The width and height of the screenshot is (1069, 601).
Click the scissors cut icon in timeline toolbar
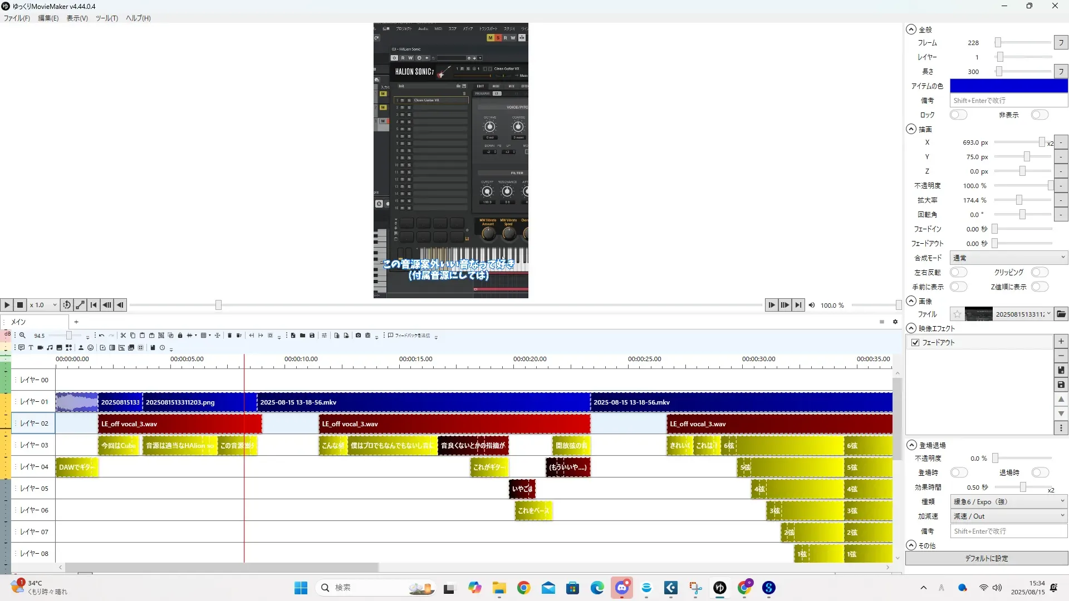[123, 336]
